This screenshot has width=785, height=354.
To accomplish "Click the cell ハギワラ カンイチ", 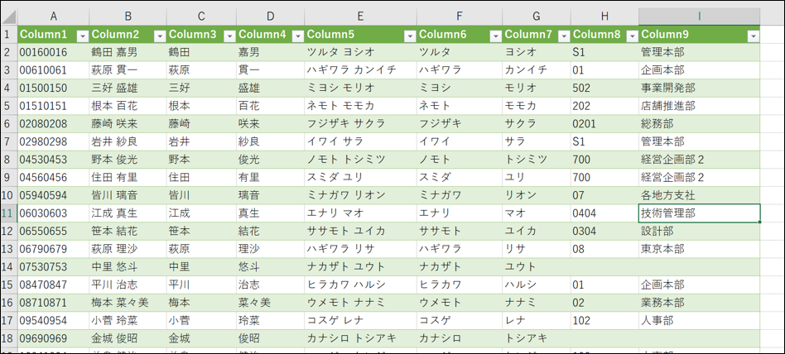I will [360, 70].
